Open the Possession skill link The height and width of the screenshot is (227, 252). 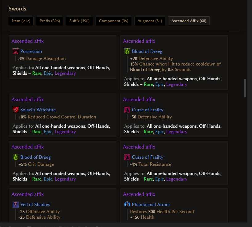click(x=31, y=51)
